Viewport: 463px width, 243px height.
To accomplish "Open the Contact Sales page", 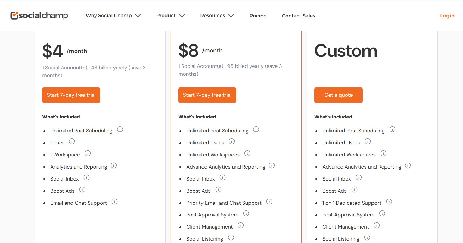I will tap(299, 16).
